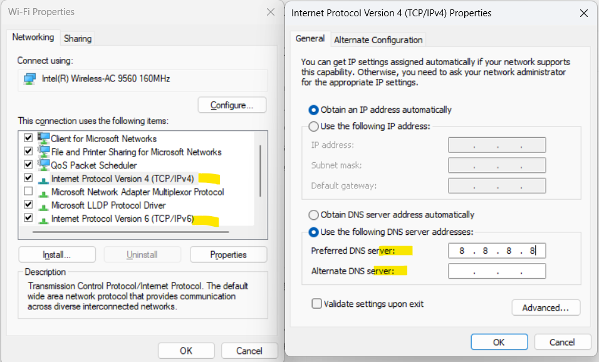Screen dimensions: 599x362
Task: Check Validate settings upon exit
Action: coord(317,304)
